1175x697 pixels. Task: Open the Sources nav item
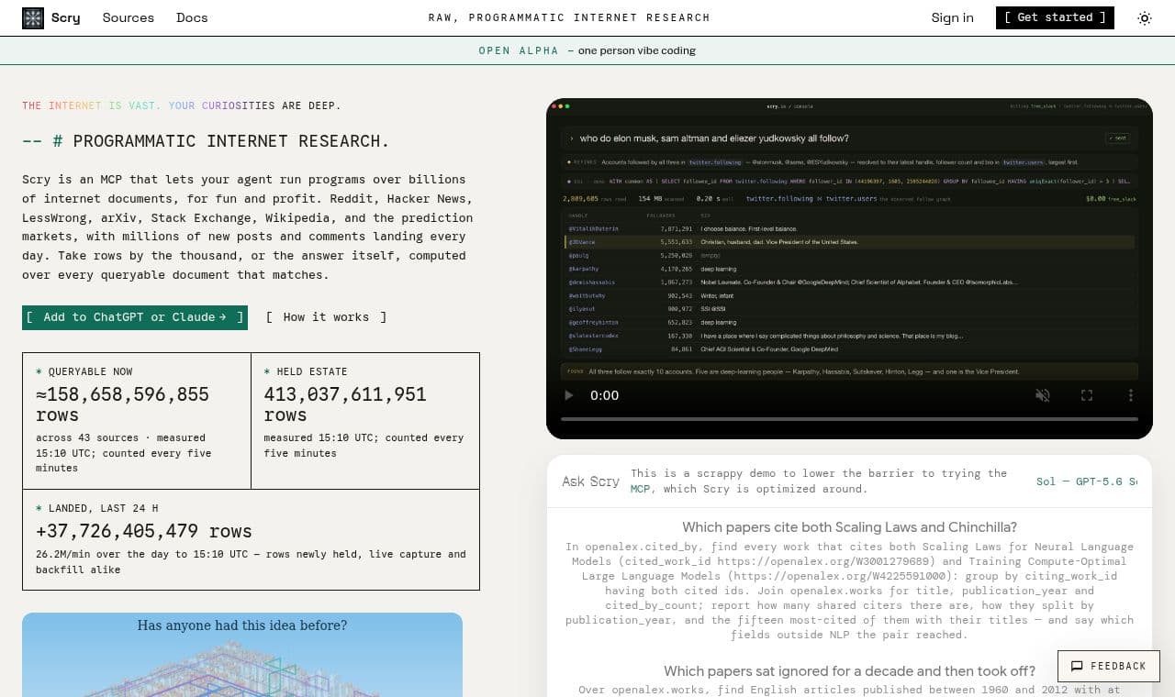129,17
